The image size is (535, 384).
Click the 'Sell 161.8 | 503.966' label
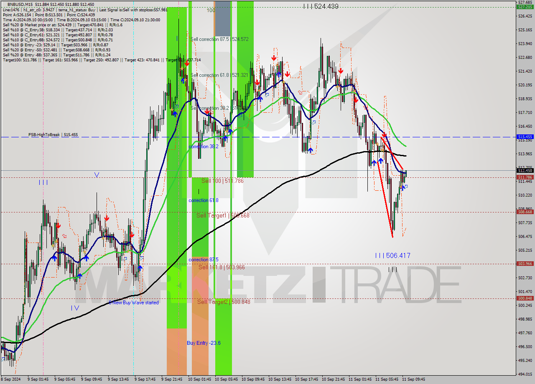click(x=222, y=267)
